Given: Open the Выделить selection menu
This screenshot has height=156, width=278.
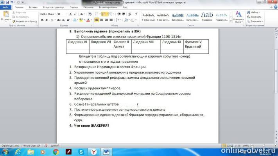Looking at the screenshot, I should coord(255,21).
